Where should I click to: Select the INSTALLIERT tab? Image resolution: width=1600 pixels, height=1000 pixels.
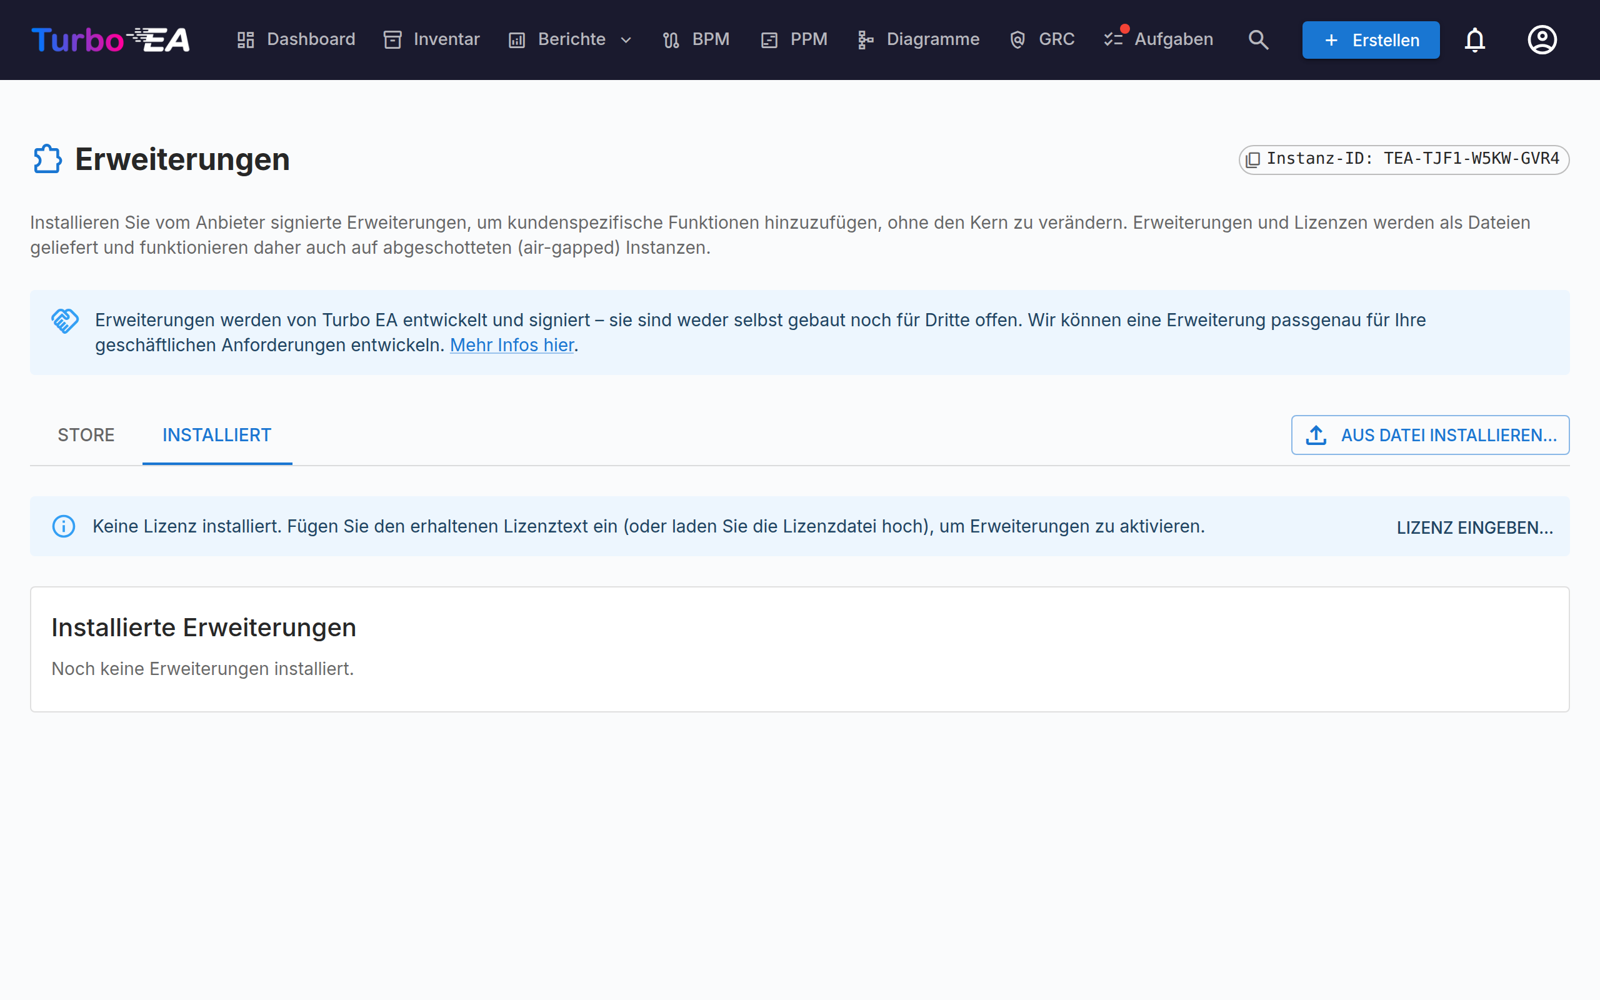(x=217, y=435)
